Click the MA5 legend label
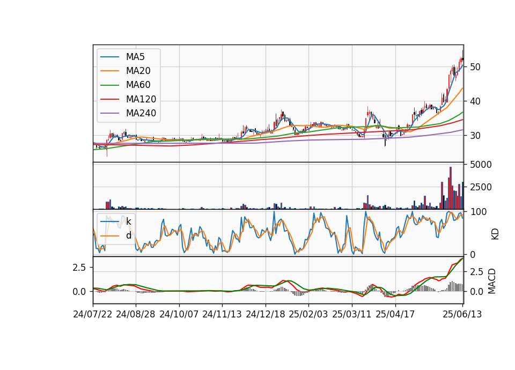 pos(135,57)
